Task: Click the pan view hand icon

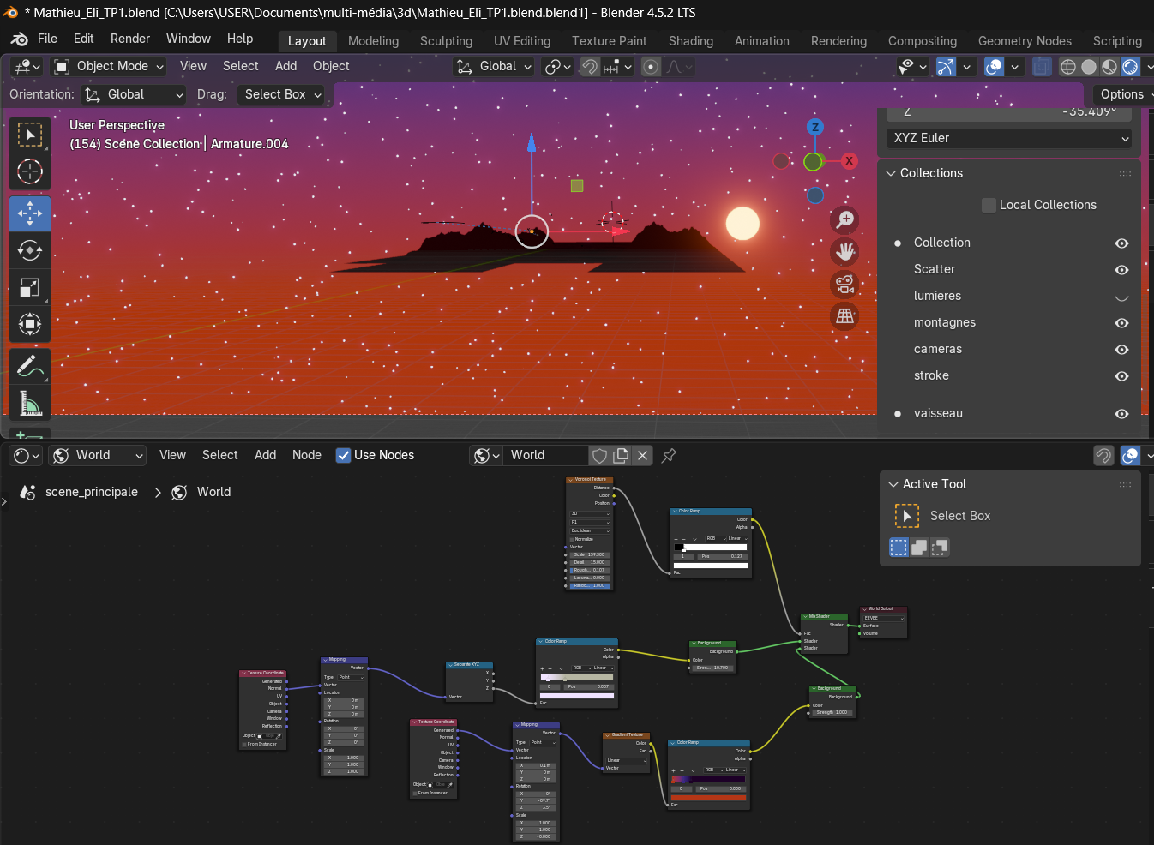Action: [845, 252]
